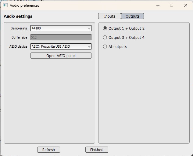193x156 pixels.
Task: Minimize the Audio preferences window
Action: click(158, 5)
